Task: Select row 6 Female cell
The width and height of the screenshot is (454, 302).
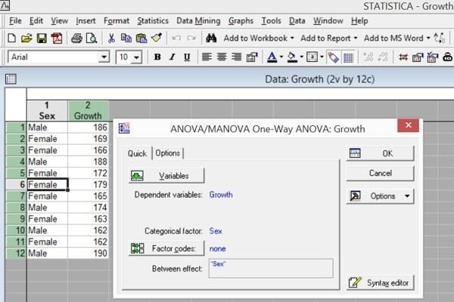Action: pos(47,184)
